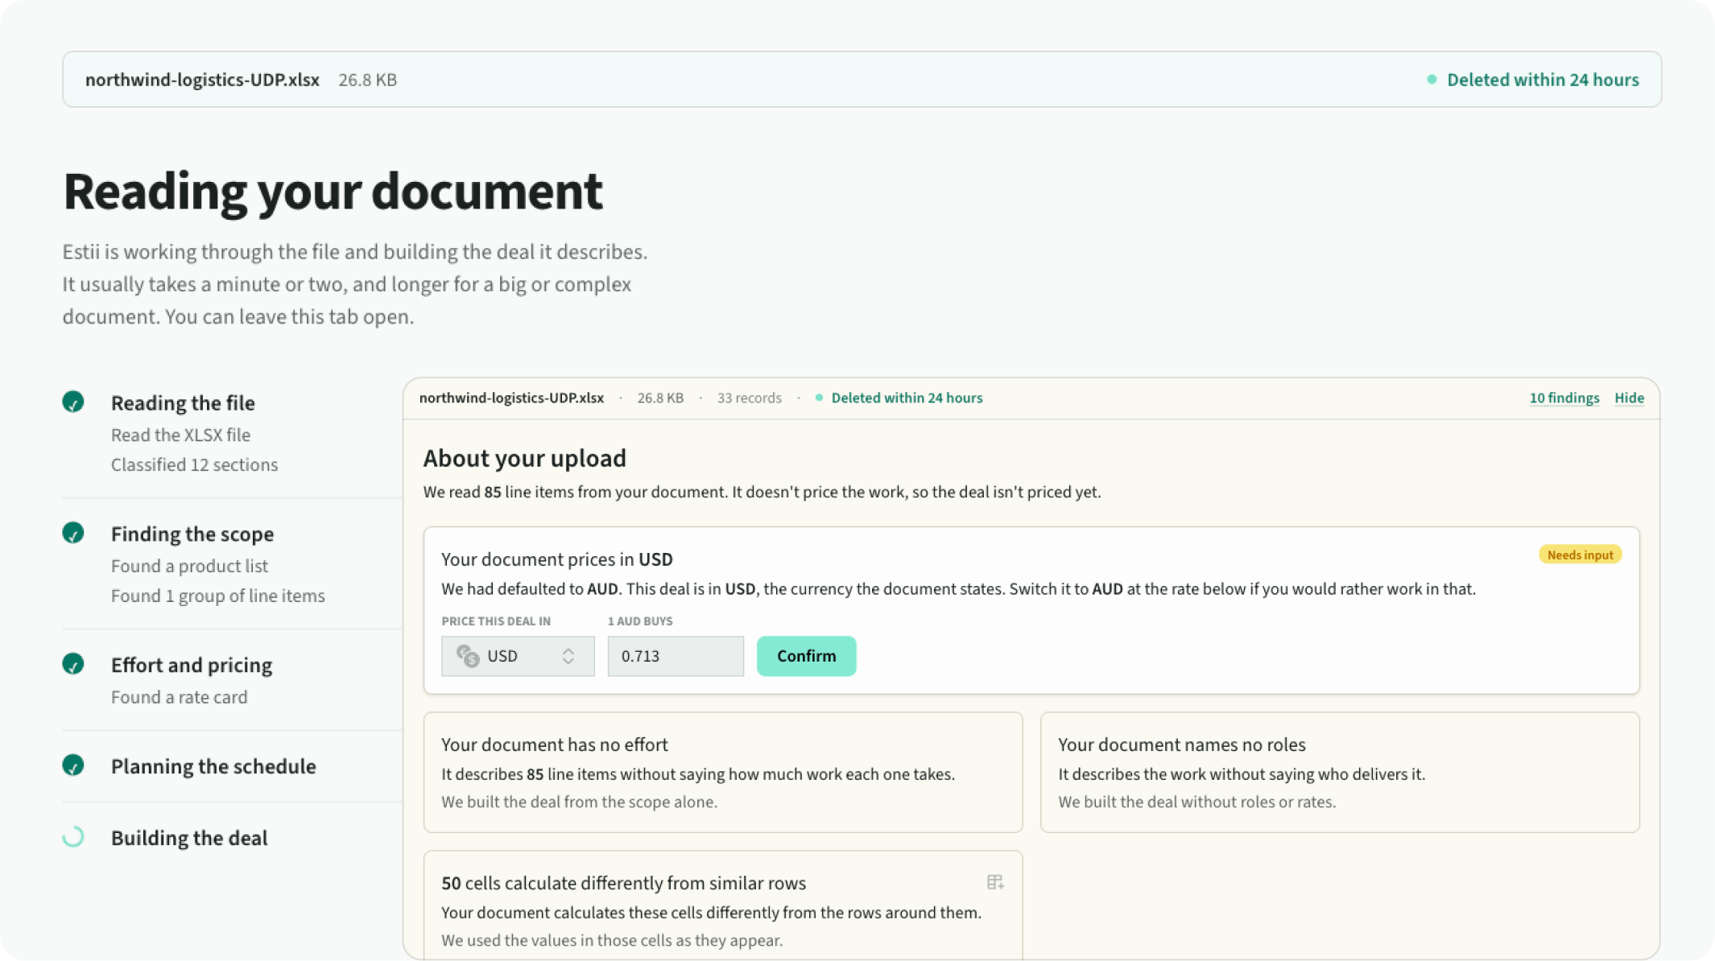The height and width of the screenshot is (961, 1715).
Task: Click the 'Your document names no roles' card title
Action: [1181, 744]
